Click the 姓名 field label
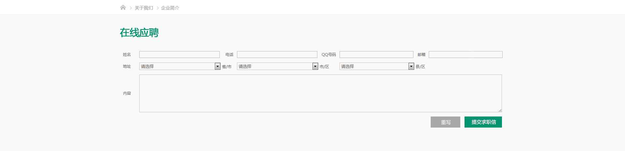Screen dimensions: 625x151 127,55
